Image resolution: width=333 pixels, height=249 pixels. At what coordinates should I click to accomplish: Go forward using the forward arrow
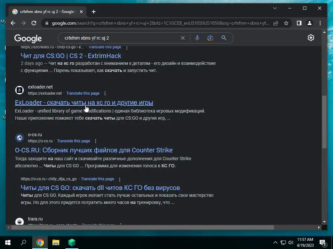pos(23,23)
